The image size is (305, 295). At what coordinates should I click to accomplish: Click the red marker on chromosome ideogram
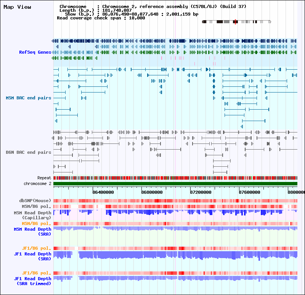(x=236, y=22)
